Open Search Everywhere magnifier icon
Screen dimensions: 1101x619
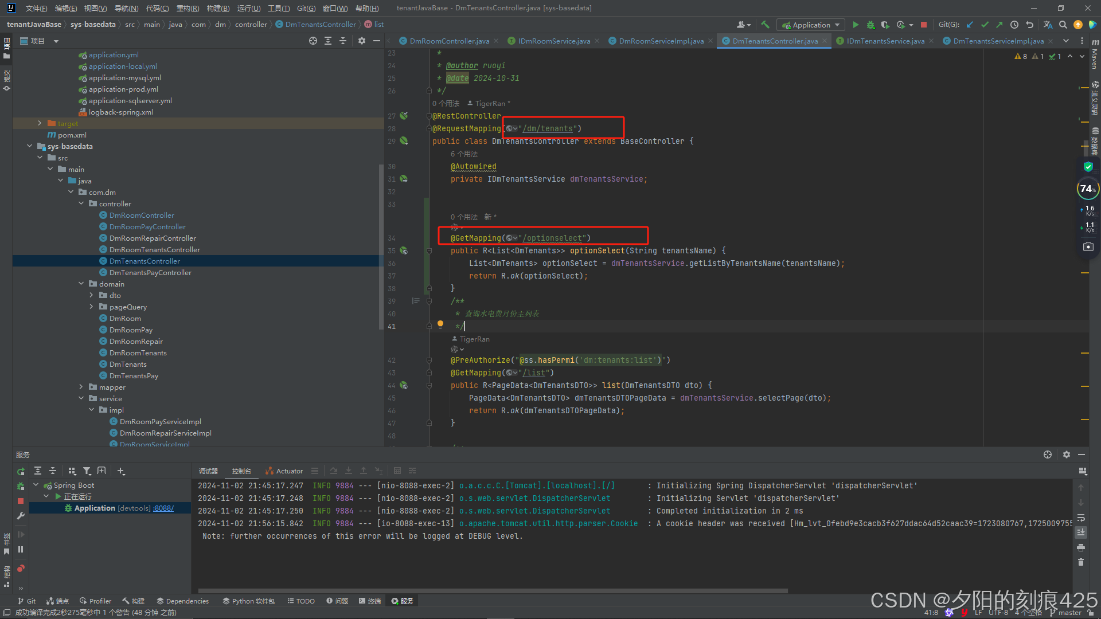[x=1063, y=25]
